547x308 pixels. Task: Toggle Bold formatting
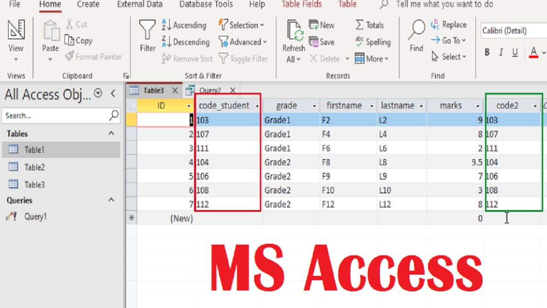[487, 53]
